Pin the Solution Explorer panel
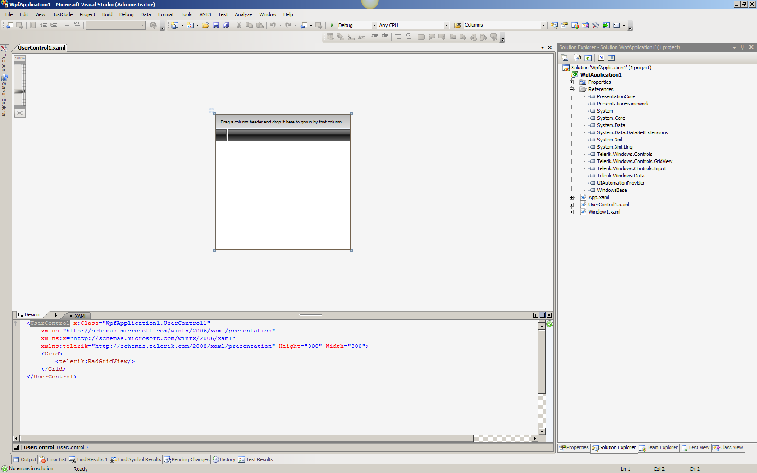 (743, 47)
